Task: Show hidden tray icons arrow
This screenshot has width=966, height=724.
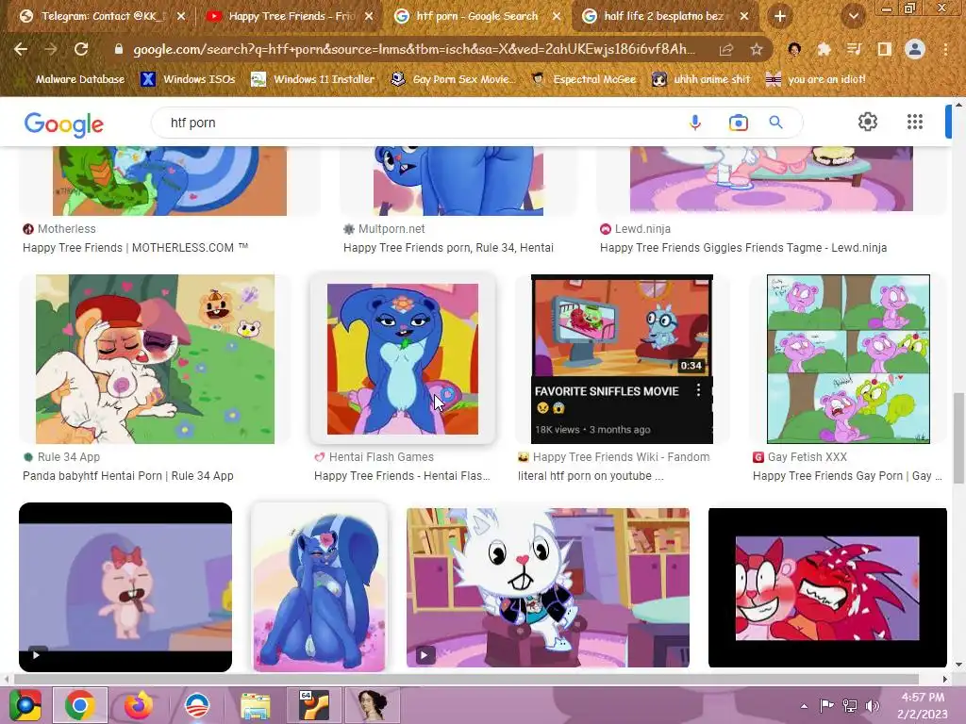Action: tap(804, 705)
